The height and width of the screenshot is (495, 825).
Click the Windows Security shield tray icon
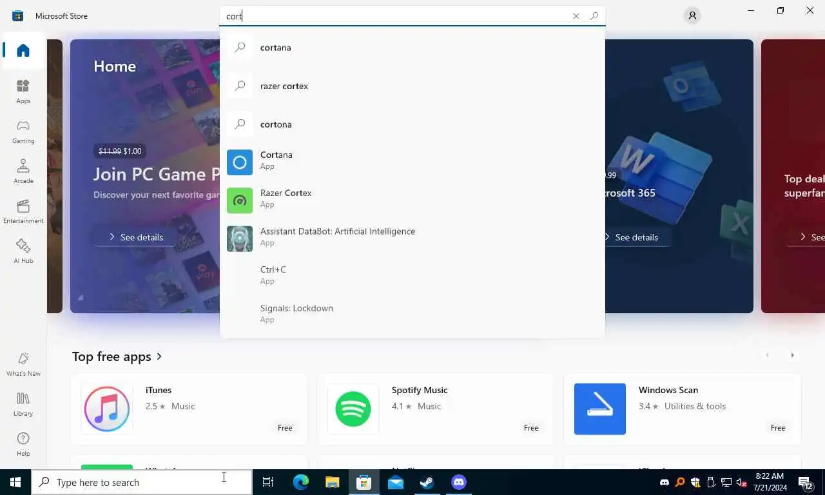pos(695,482)
